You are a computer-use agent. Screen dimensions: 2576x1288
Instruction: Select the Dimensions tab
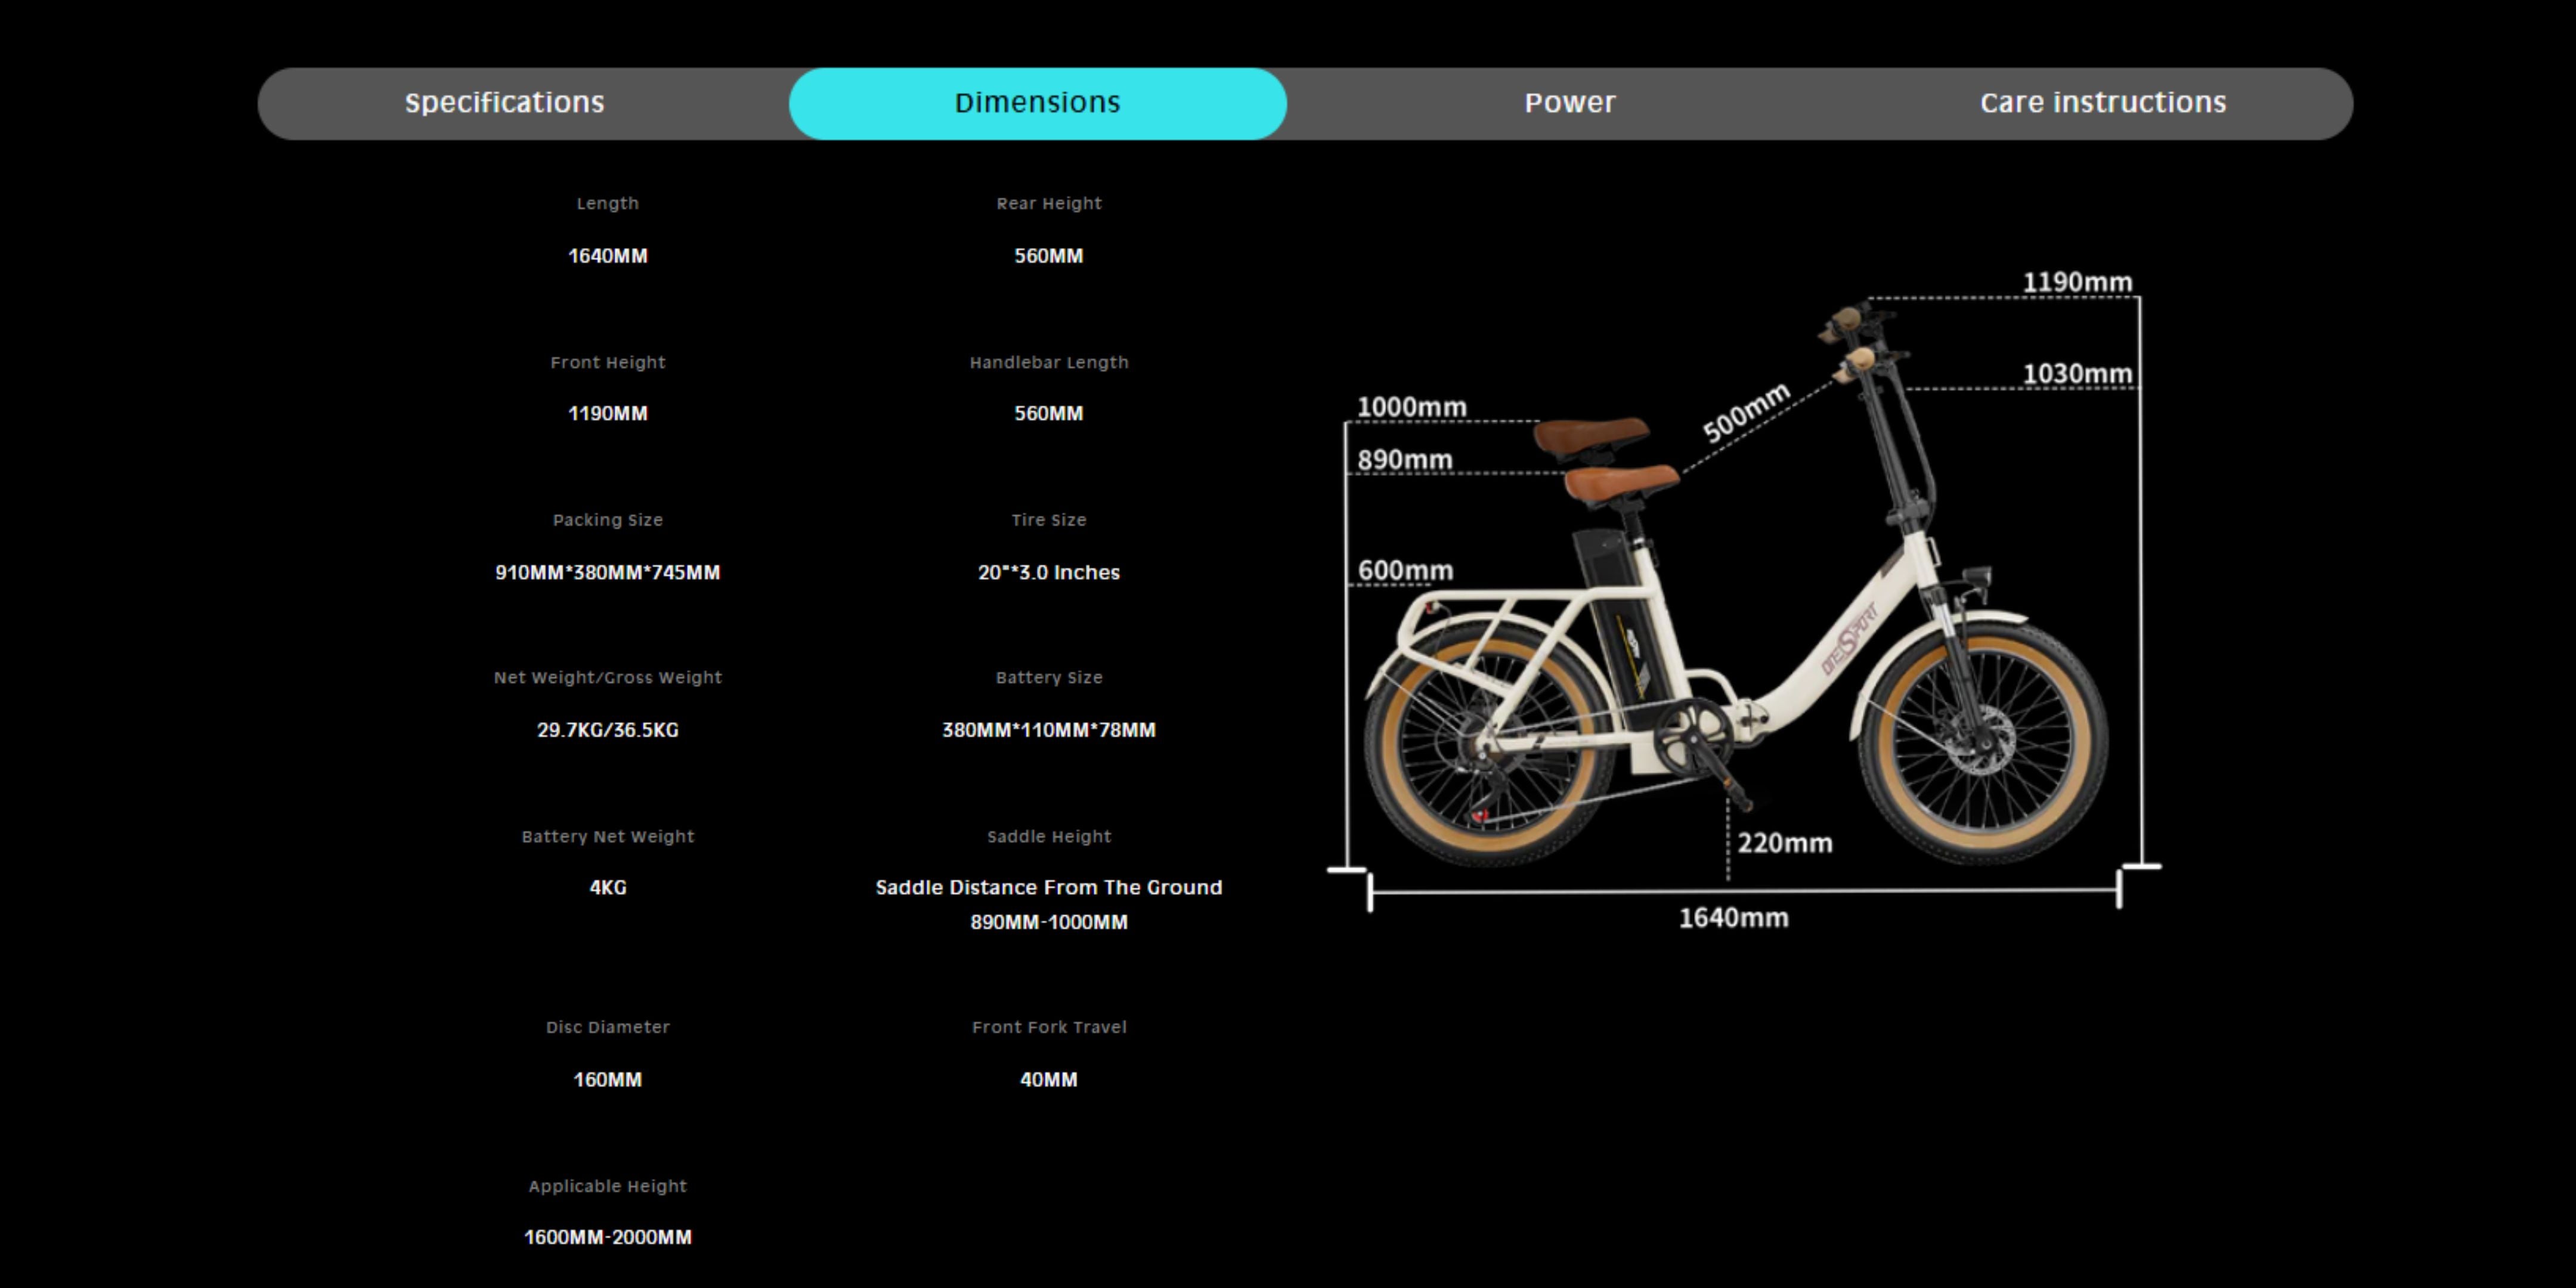click(x=1037, y=103)
